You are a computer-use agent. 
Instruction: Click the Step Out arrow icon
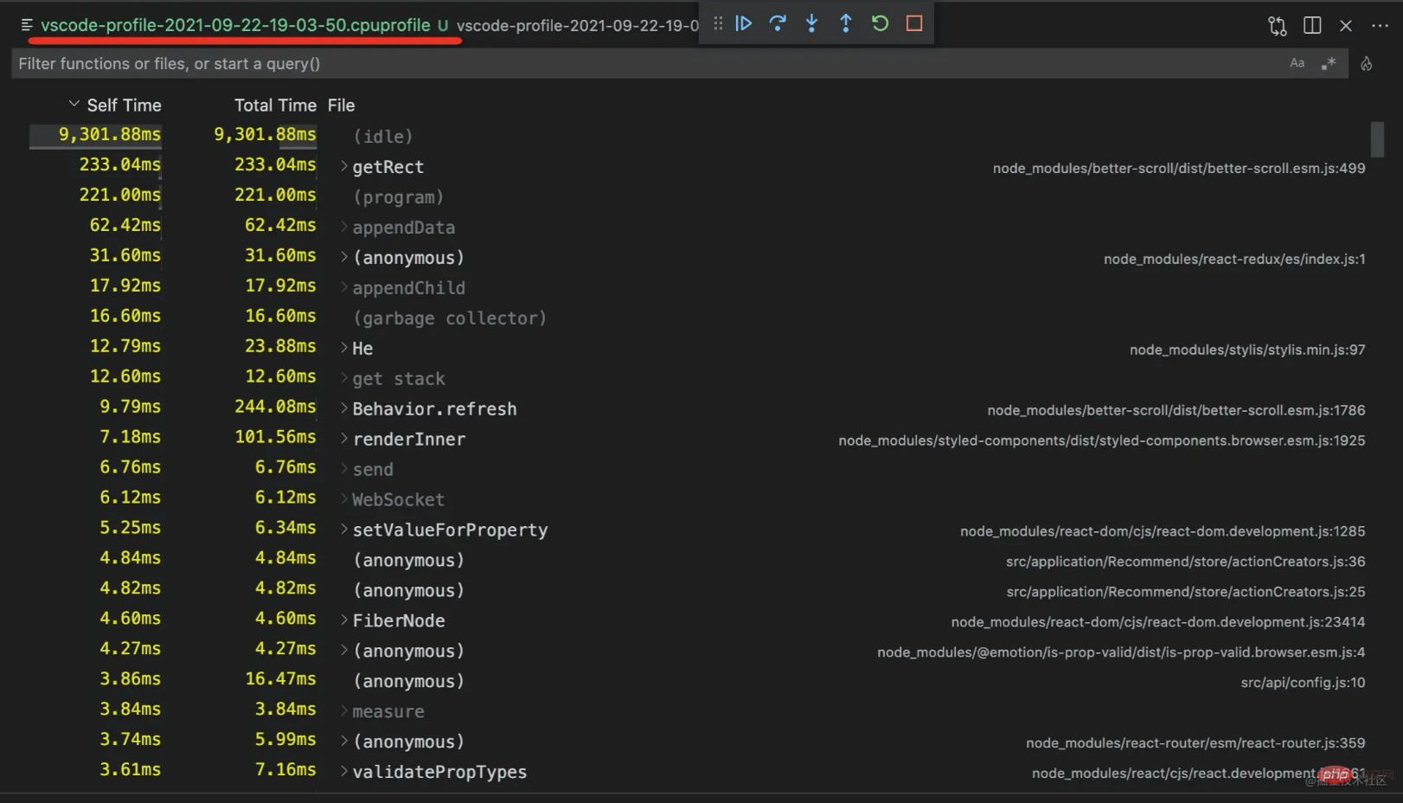pyautogui.click(x=846, y=23)
